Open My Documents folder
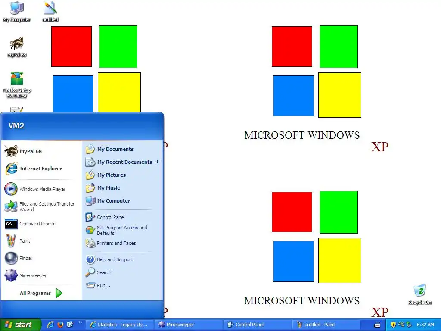 [x=122, y=149]
